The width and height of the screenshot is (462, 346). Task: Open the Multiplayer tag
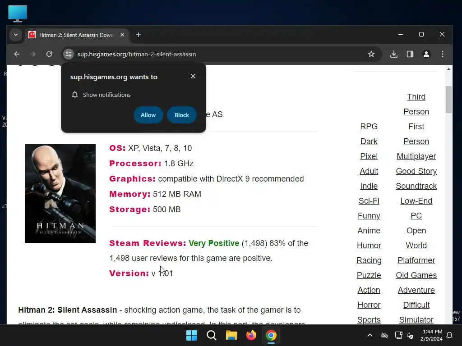tap(416, 156)
